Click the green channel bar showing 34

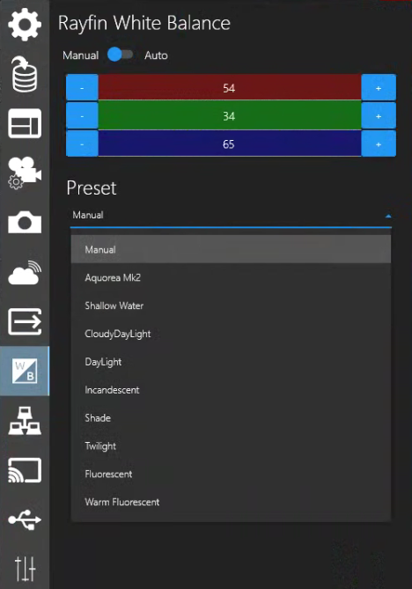click(230, 116)
